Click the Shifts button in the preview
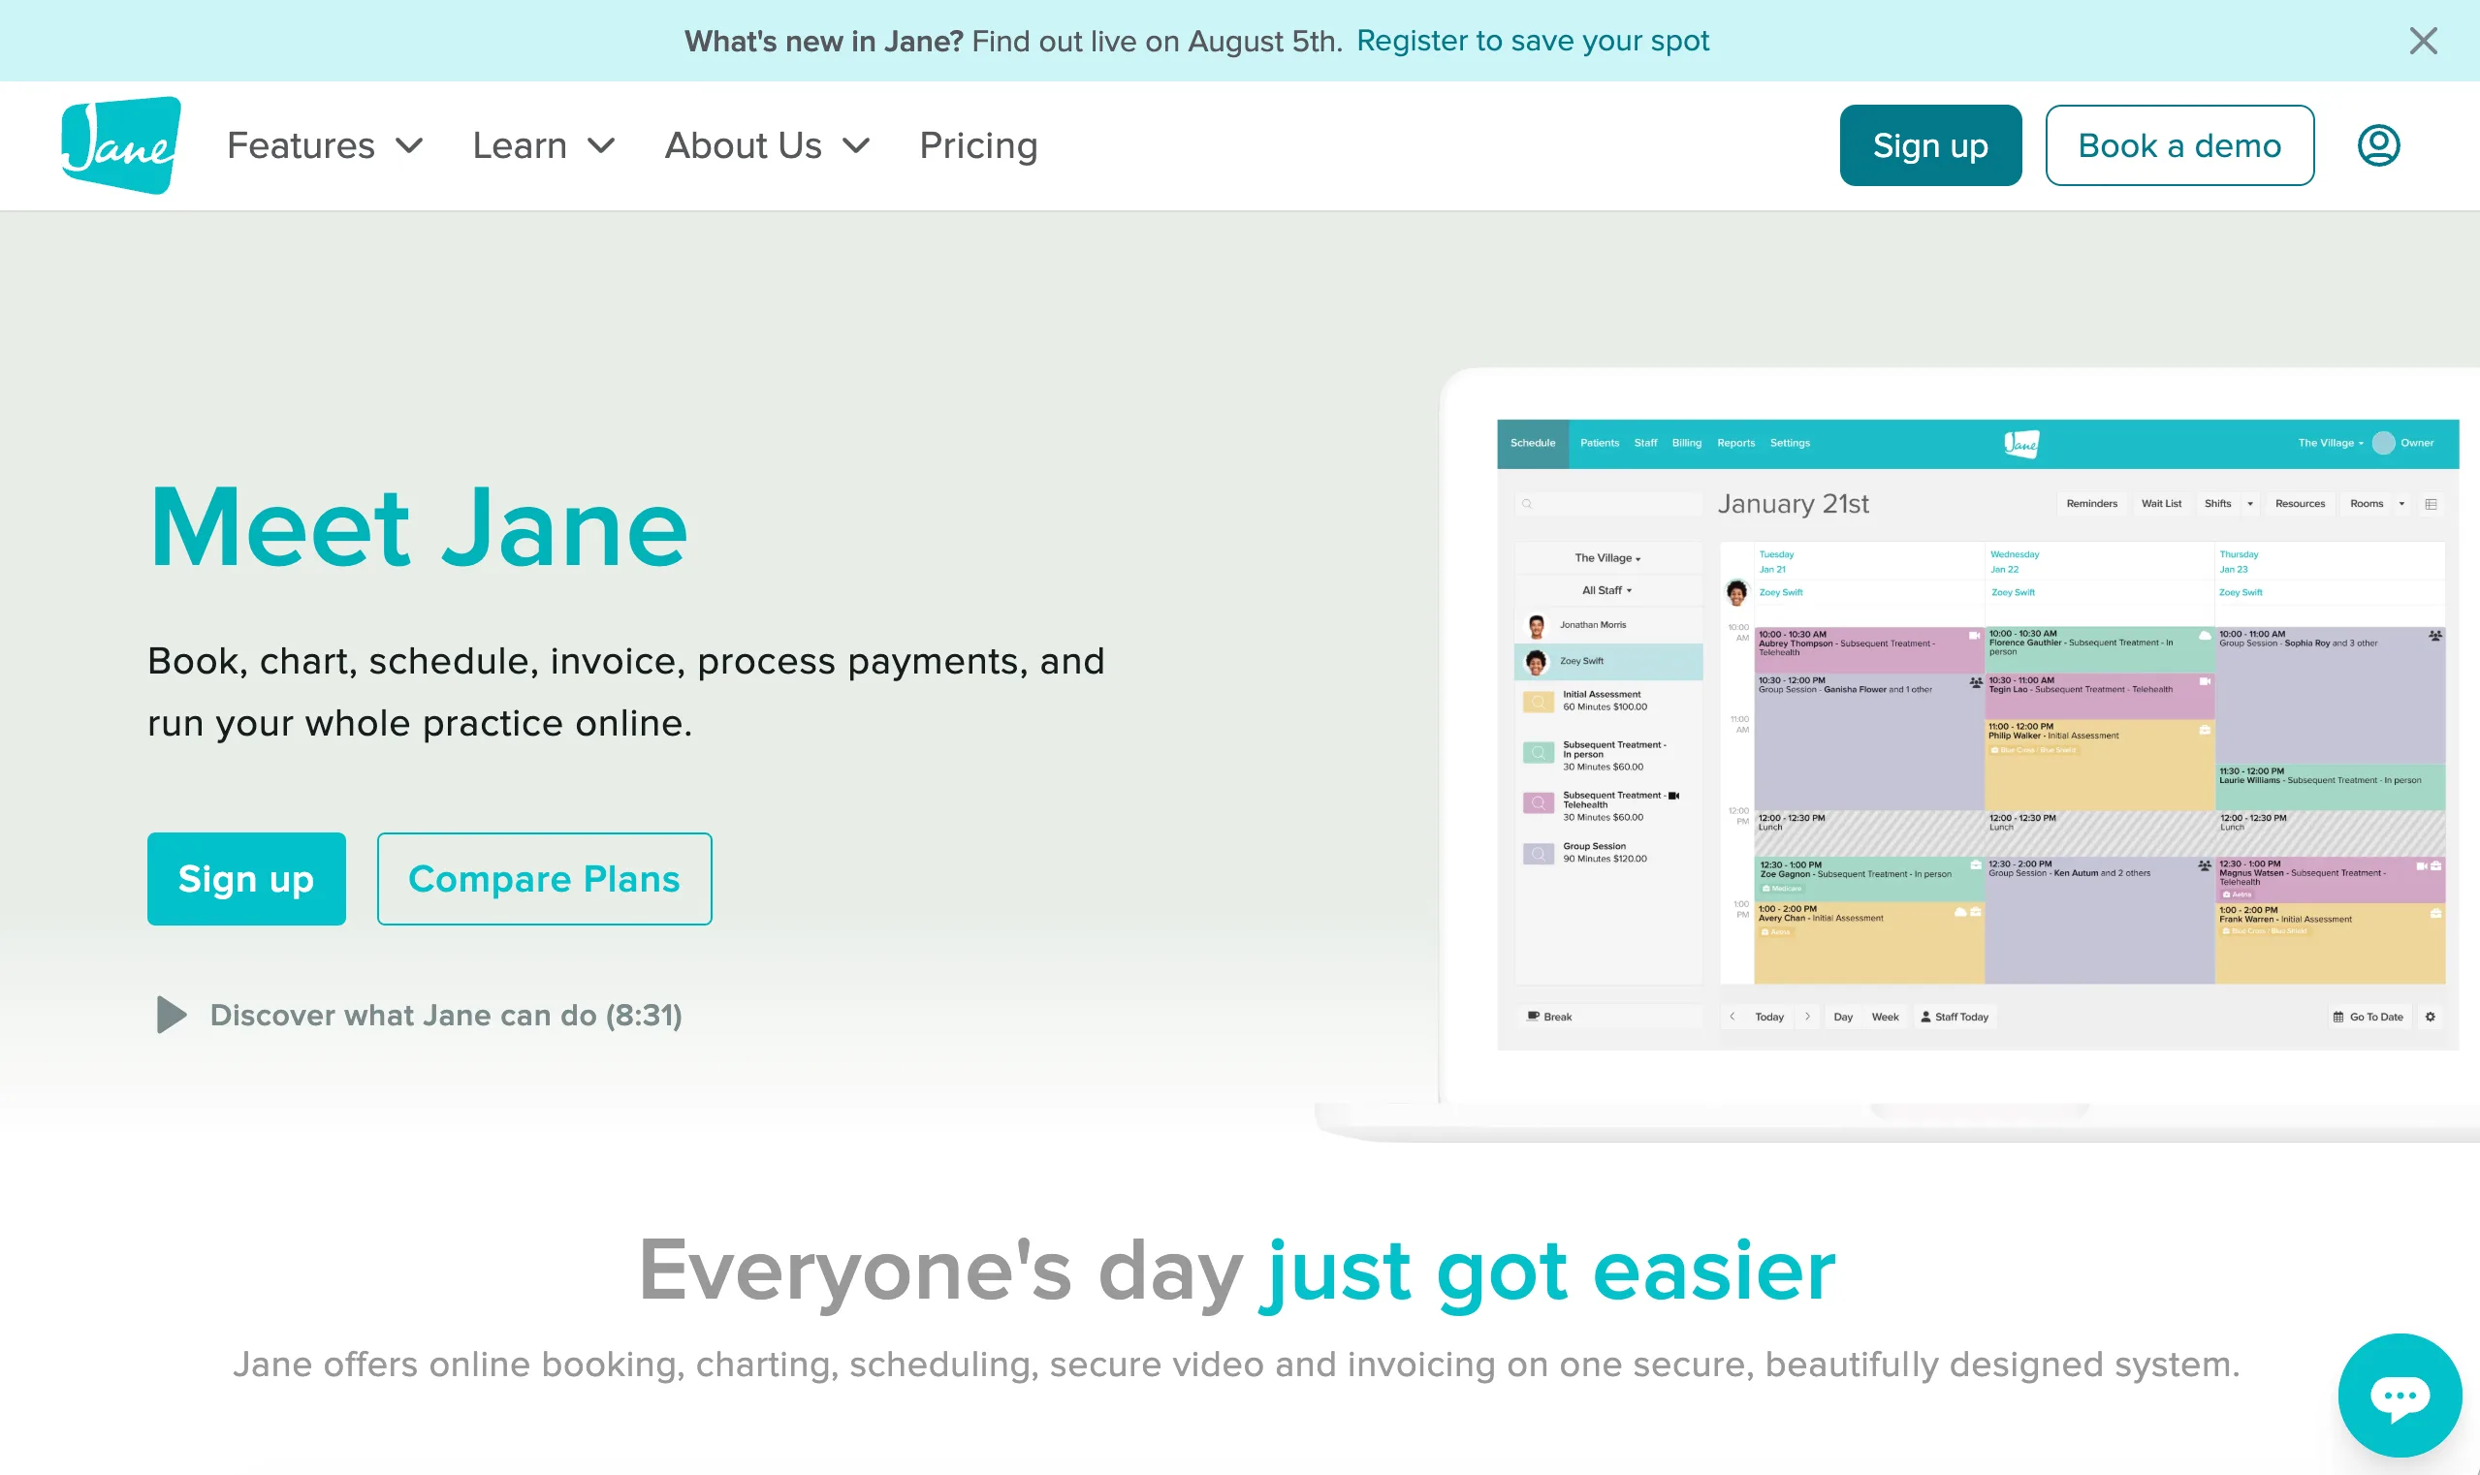The width and height of the screenshot is (2480, 1475). tap(2217, 504)
